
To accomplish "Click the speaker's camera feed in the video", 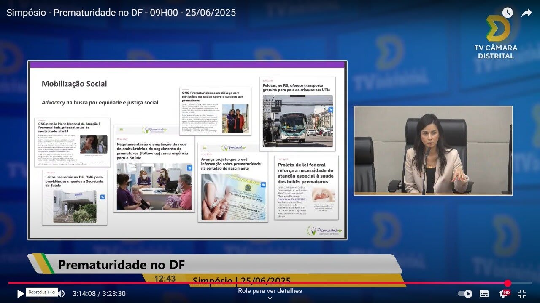I will tap(433, 151).
